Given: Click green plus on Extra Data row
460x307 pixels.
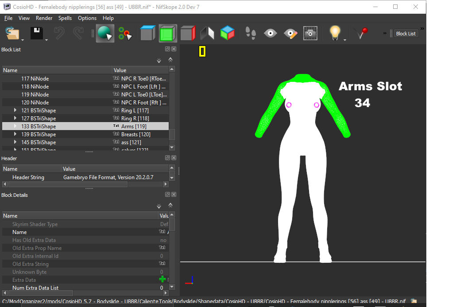Looking at the screenshot, I should pos(162,280).
